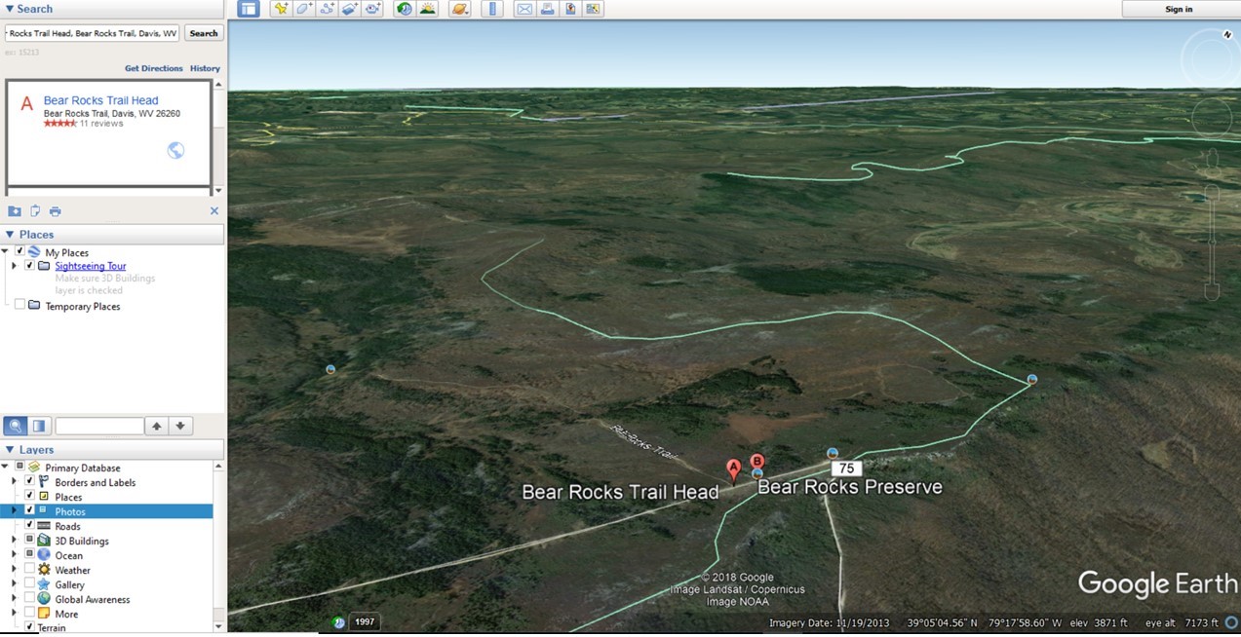1241x637 pixels.
Task: Move item up with up arrow button
Action: [x=157, y=426]
